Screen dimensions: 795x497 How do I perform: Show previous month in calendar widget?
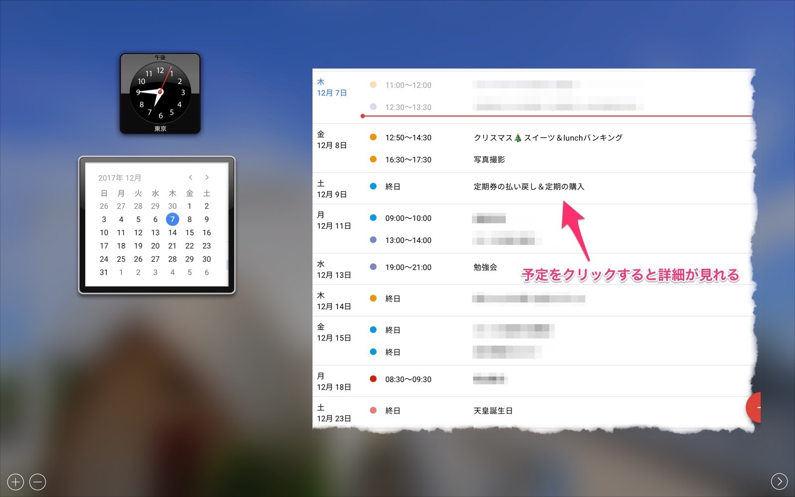[x=190, y=177]
